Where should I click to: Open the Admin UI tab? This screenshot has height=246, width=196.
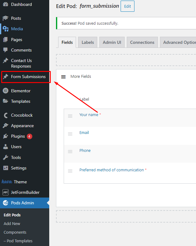(112, 42)
